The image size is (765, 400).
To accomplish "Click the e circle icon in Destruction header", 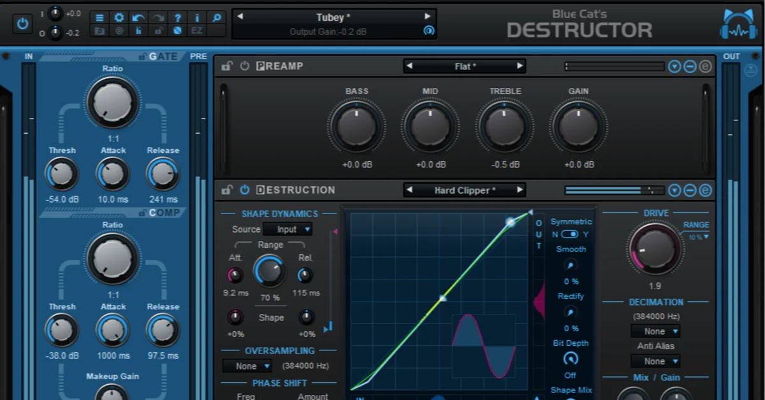I will click(705, 190).
